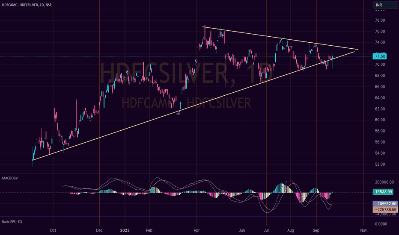
Task: Click the Jul label on time axis
Action: click(266, 230)
